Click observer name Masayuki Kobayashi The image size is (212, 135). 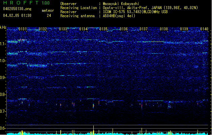[x=121, y=4]
